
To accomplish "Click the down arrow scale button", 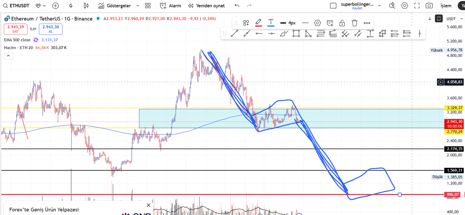I will [430, 18].
